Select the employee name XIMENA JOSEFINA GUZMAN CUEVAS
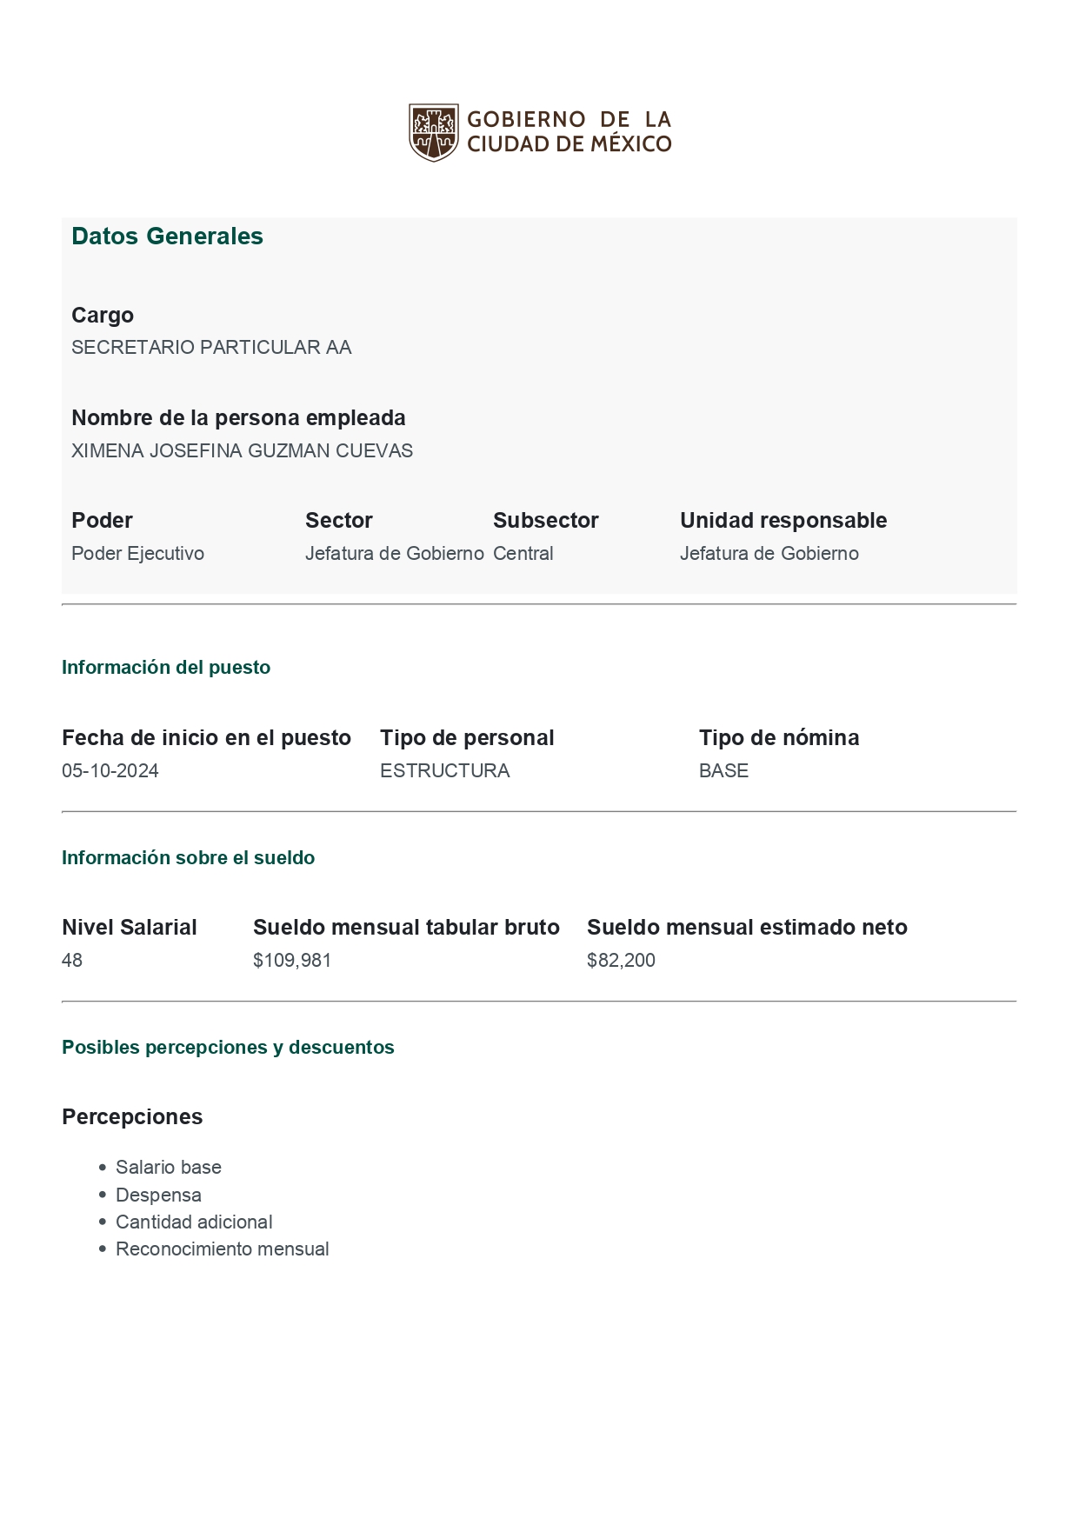The image size is (1079, 1525). click(242, 451)
